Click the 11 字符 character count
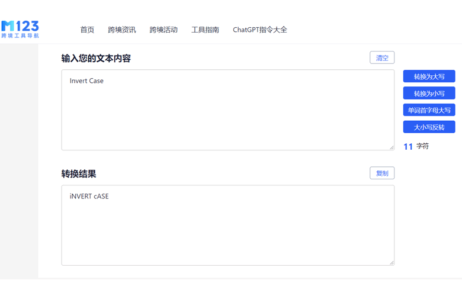Screen dimensions: 462x296 (x=416, y=146)
